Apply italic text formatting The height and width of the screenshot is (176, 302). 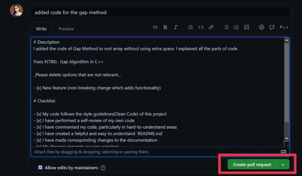(x=176, y=27)
